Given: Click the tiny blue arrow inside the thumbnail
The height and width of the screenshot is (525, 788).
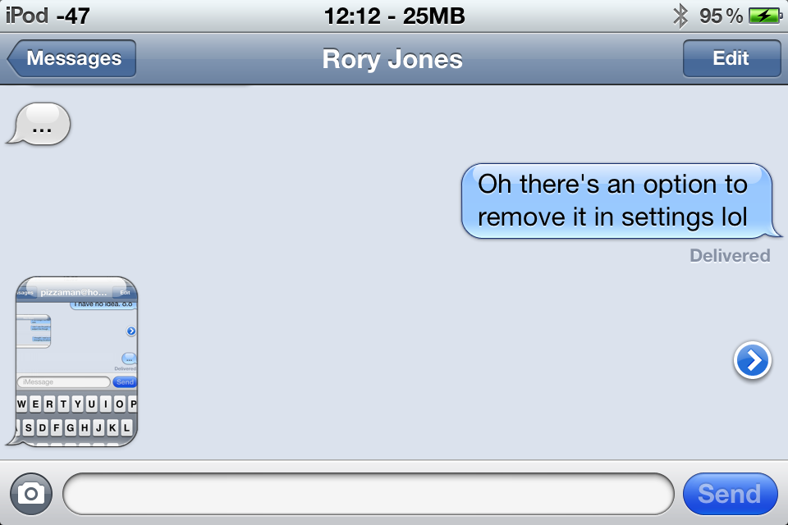Looking at the screenshot, I should click(x=131, y=331).
